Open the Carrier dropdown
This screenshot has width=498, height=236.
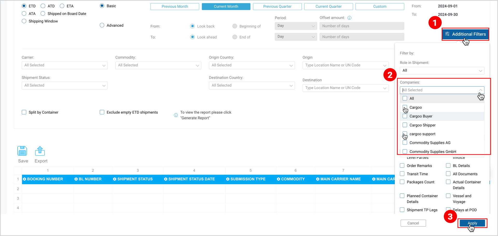[x=65, y=65]
